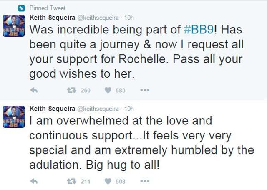Like the tweet with 583 likes
The image size is (267, 190).
[108, 90]
